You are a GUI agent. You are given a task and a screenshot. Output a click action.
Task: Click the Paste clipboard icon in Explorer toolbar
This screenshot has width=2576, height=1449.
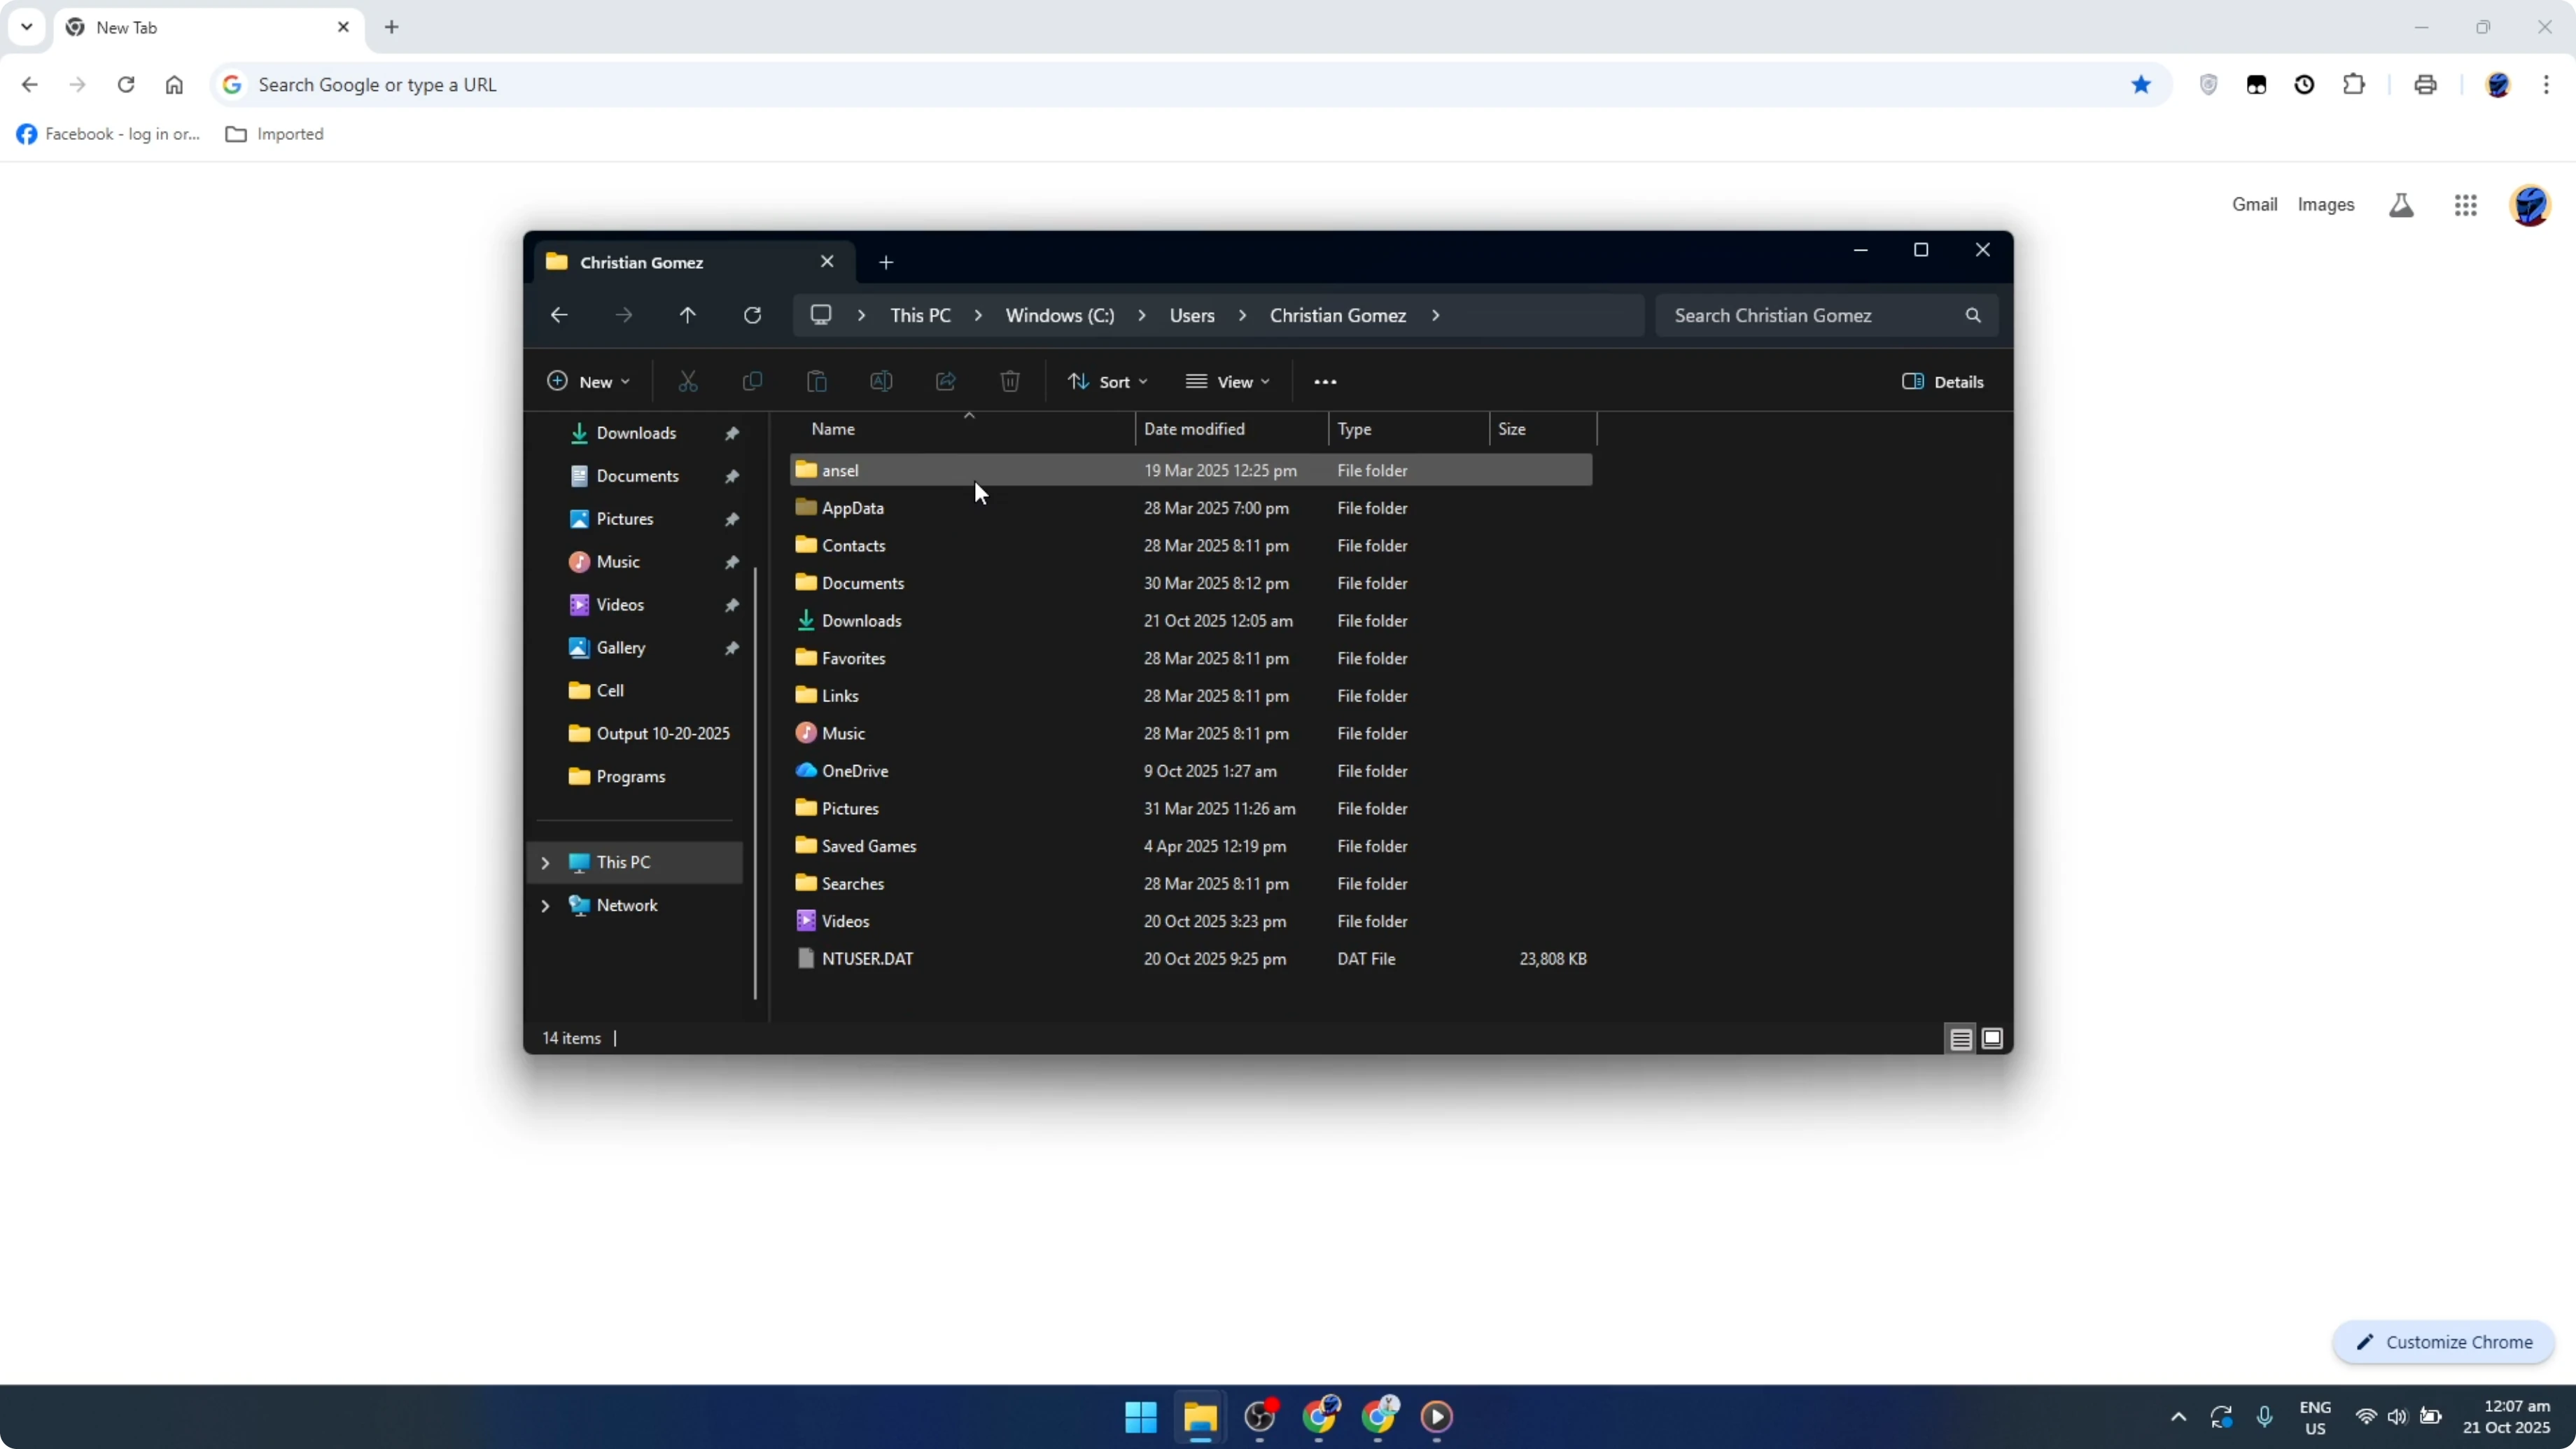[x=817, y=381]
